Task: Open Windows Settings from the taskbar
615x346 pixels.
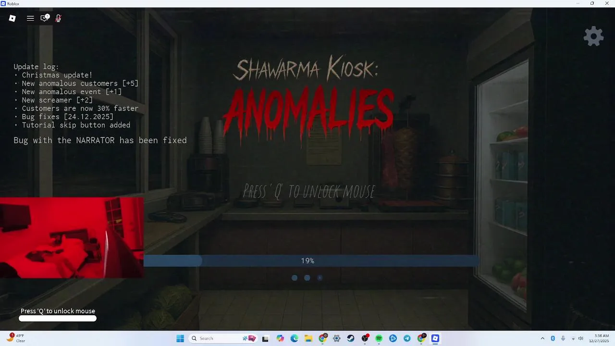Action: (337, 338)
